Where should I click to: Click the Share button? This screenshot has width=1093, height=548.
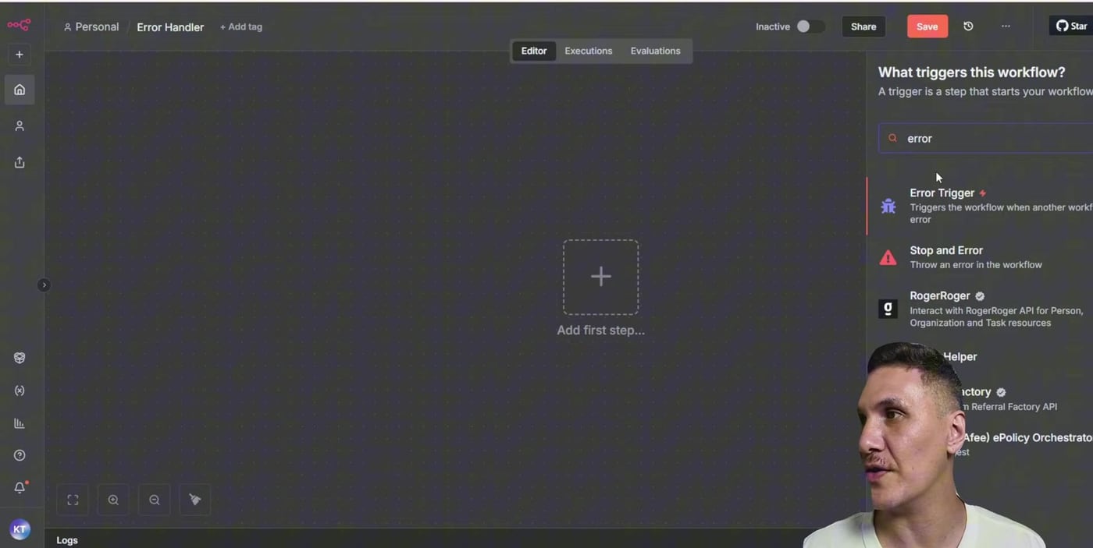tap(863, 27)
